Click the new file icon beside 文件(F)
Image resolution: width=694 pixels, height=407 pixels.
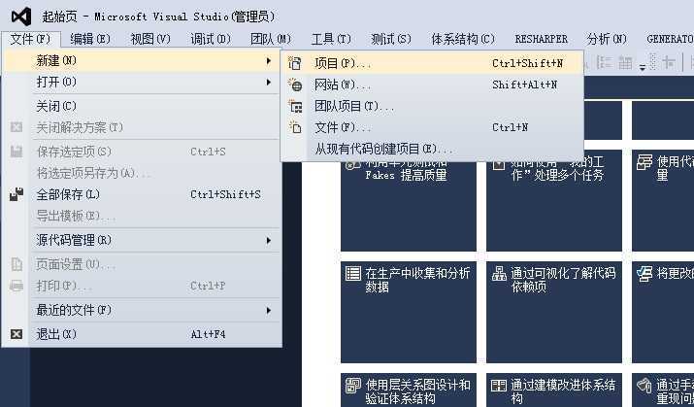(x=295, y=127)
